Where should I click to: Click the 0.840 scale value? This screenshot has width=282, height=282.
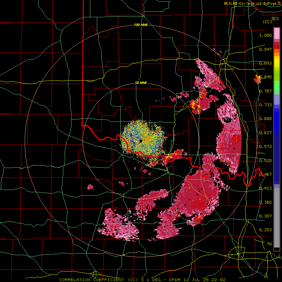click(265, 77)
